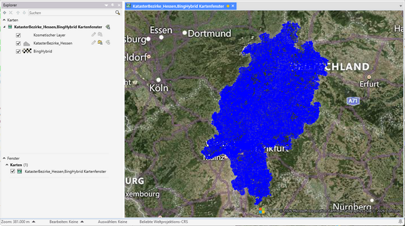Select KatasterBezirke_Hessen in the layer tree

point(53,43)
